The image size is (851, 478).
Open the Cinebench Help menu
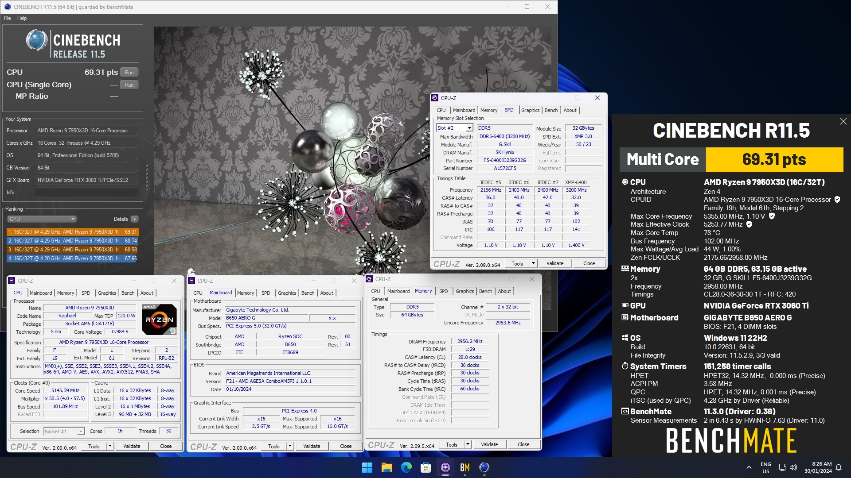[22, 18]
